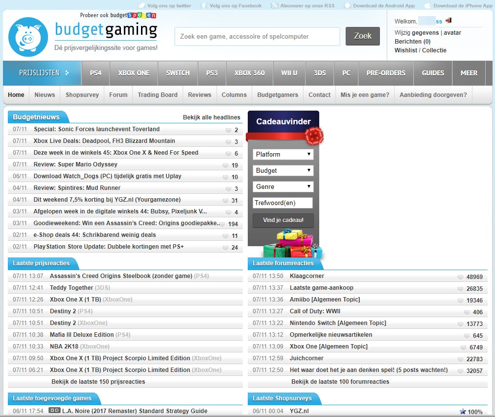Open the Trading Board menu item
Viewport: 495px width, 417px height.
[158, 94]
